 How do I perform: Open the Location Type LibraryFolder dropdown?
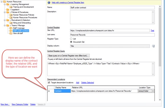[153, 91]
